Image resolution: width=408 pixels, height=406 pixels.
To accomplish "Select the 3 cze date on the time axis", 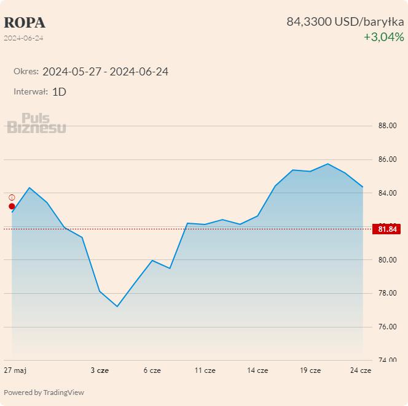I will click(x=100, y=370).
